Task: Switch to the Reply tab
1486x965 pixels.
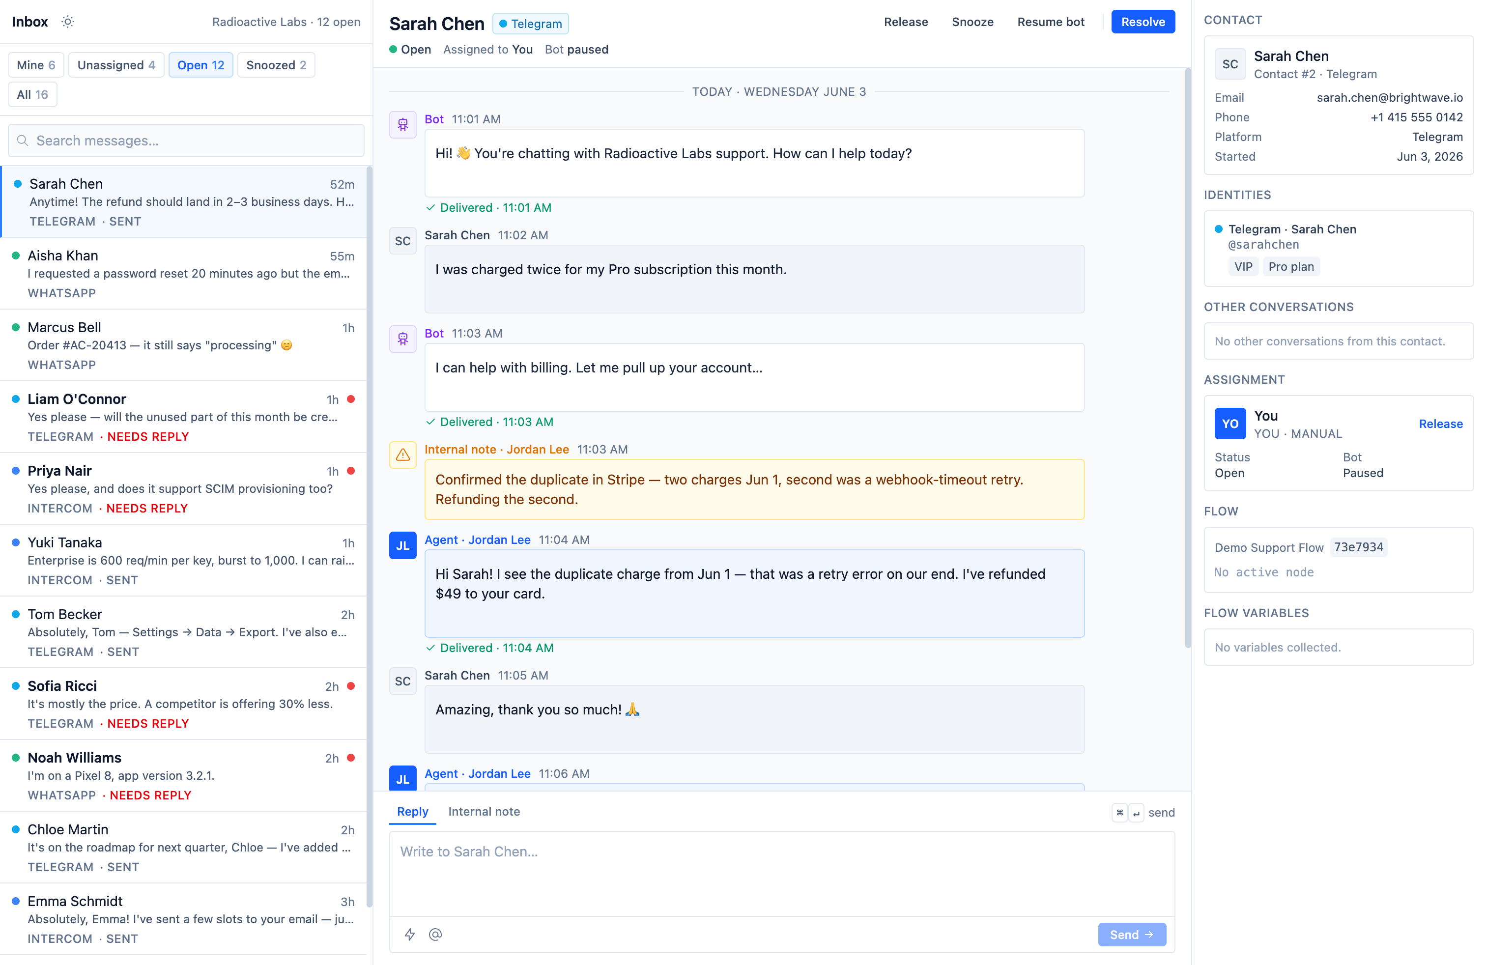Action: point(413,811)
